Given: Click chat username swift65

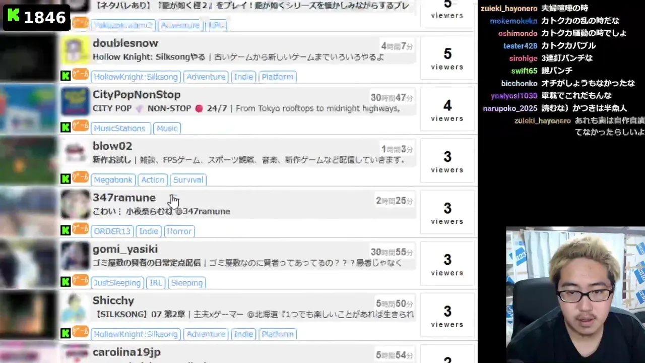Looking at the screenshot, I should click(x=524, y=71).
